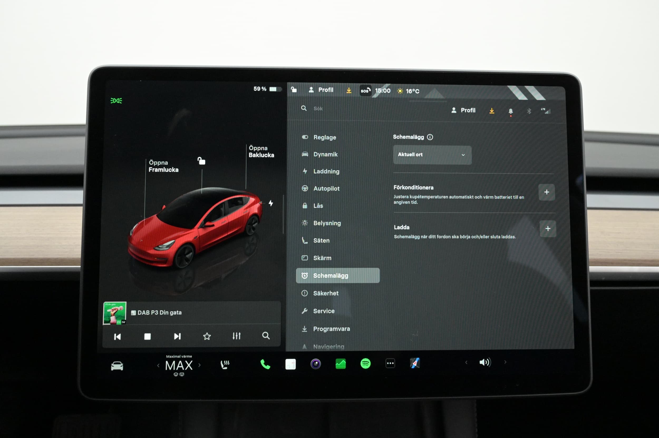The height and width of the screenshot is (438, 659).
Task: Tap the Bluetooth icon
Action: [529, 111]
